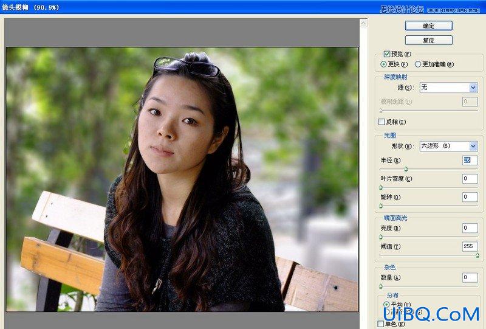Select the 平均 (Uniform) distribution radio
This screenshot has height=329, width=486.
tap(386, 304)
